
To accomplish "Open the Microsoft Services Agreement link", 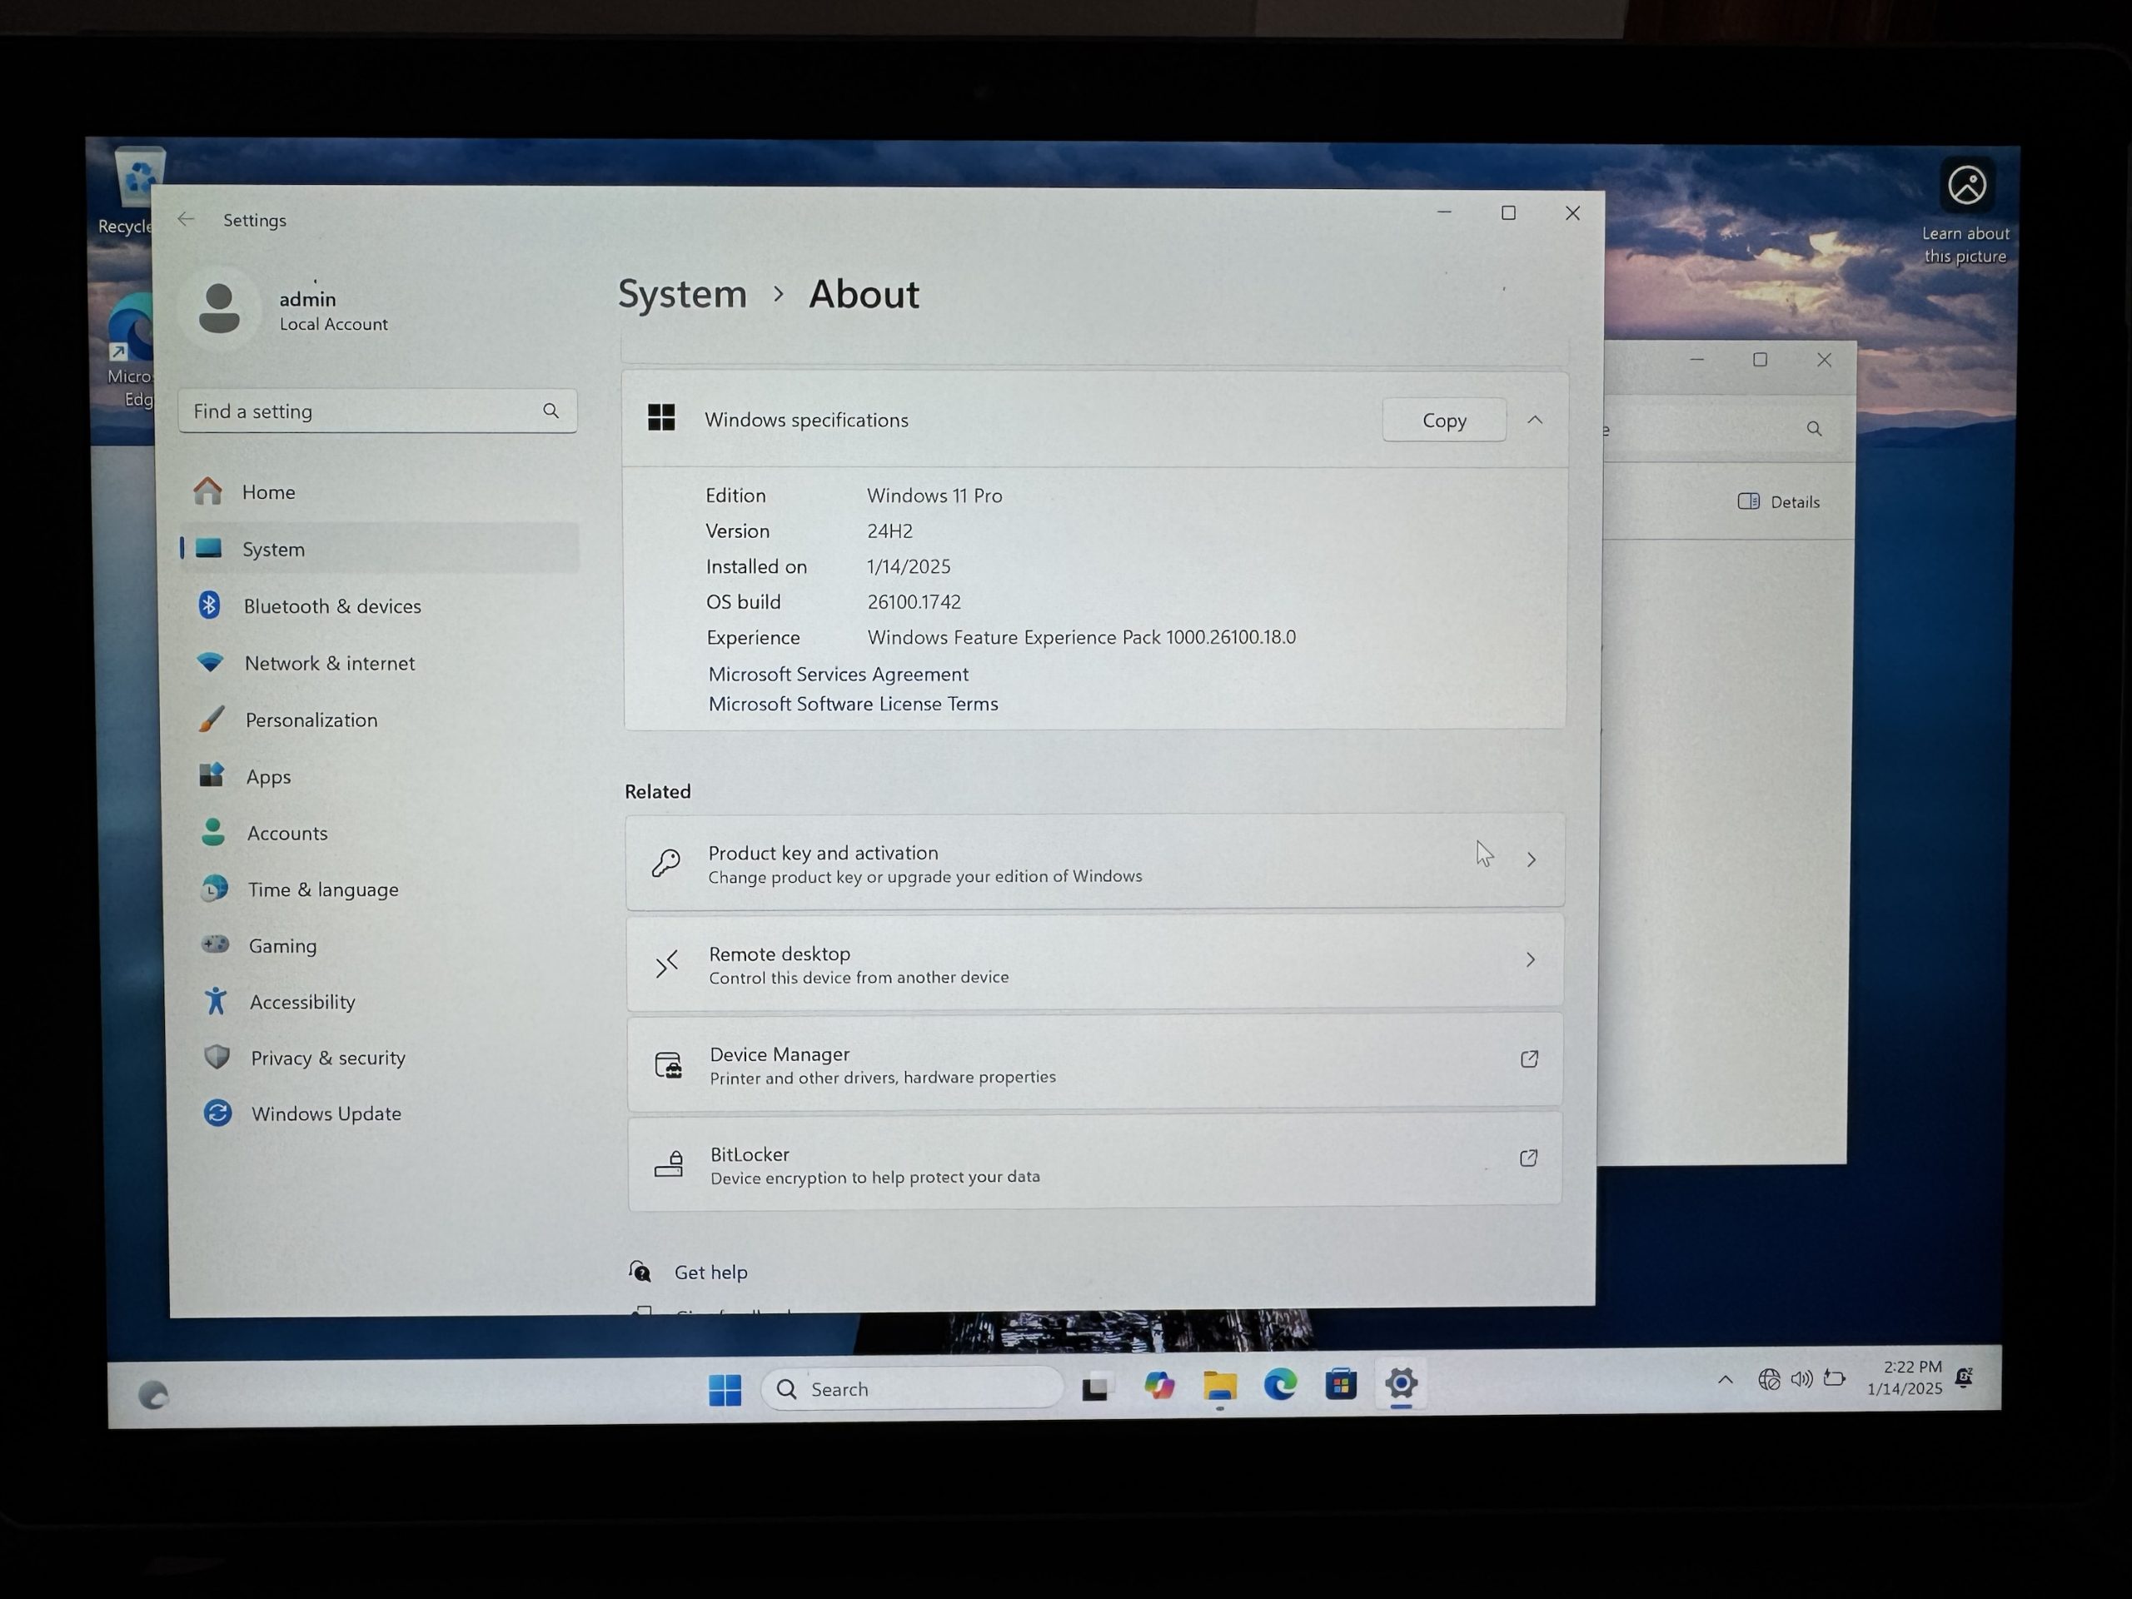I will [x=839, y=675].
